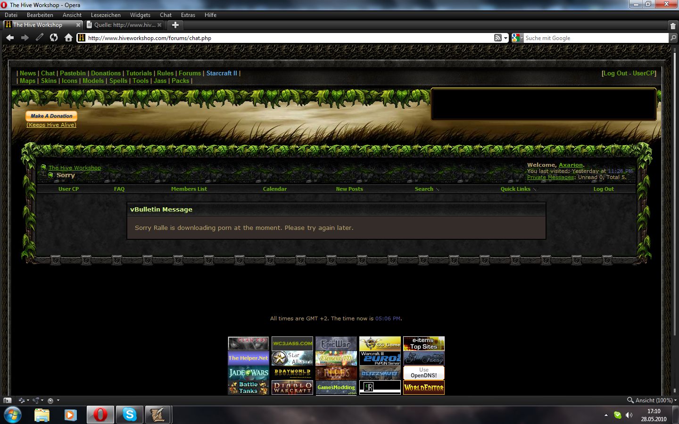Go back with the Back arrow
The height and width of the screenshot is (424, 679).
(10, 38)
